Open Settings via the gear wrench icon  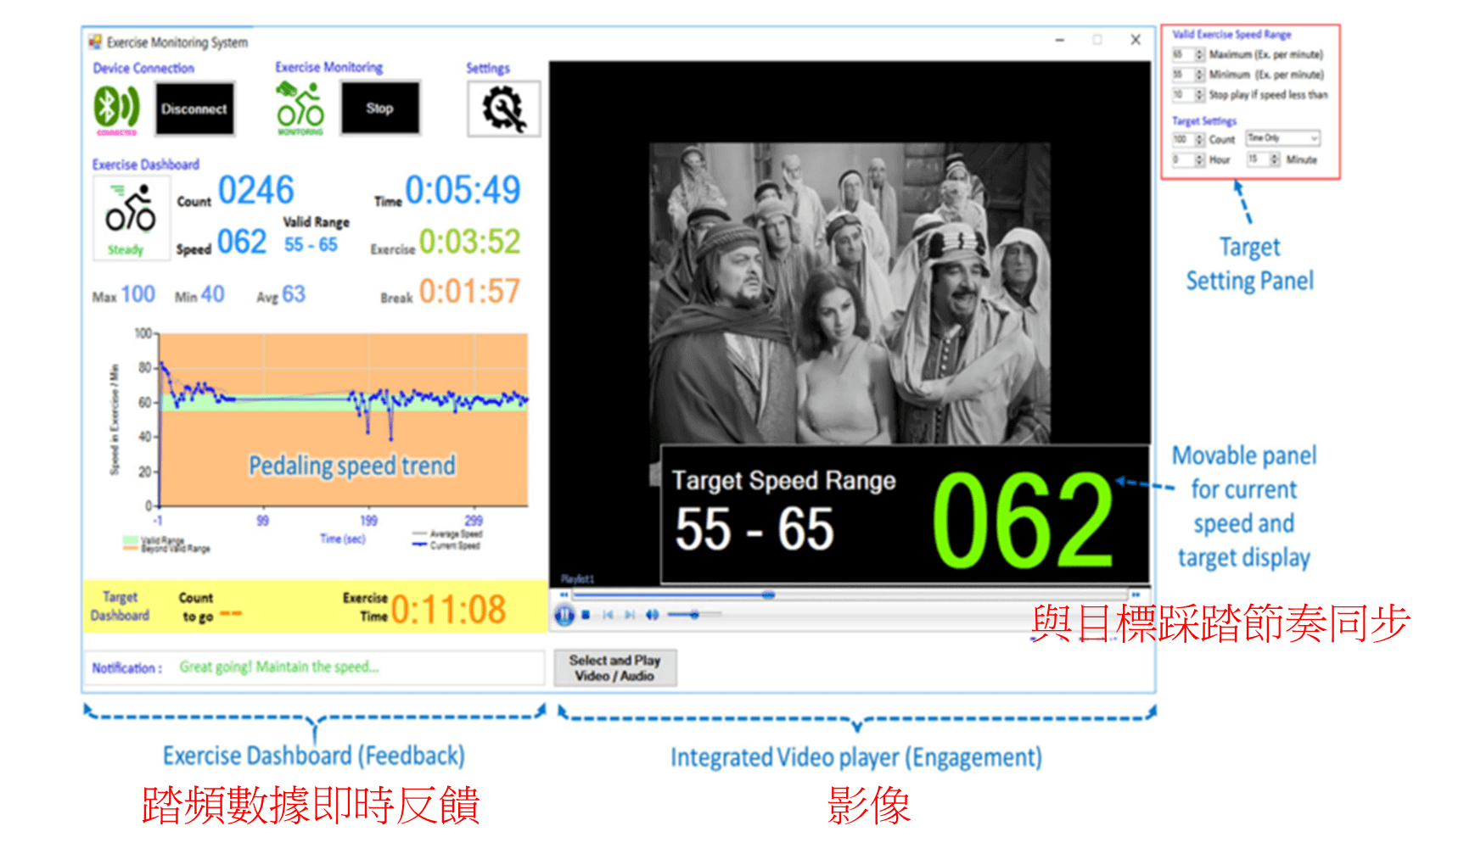coord(503,109)
